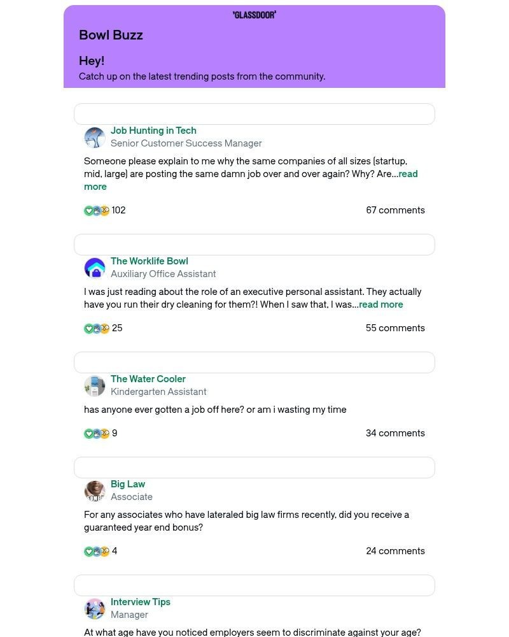Viewport: 509px width, 637px height.
Task: Click the Job Hunting in Tech bowl avatar
Action: point(95,137)
